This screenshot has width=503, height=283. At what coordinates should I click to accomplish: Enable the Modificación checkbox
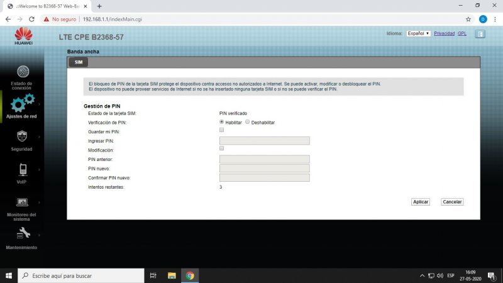221,148
